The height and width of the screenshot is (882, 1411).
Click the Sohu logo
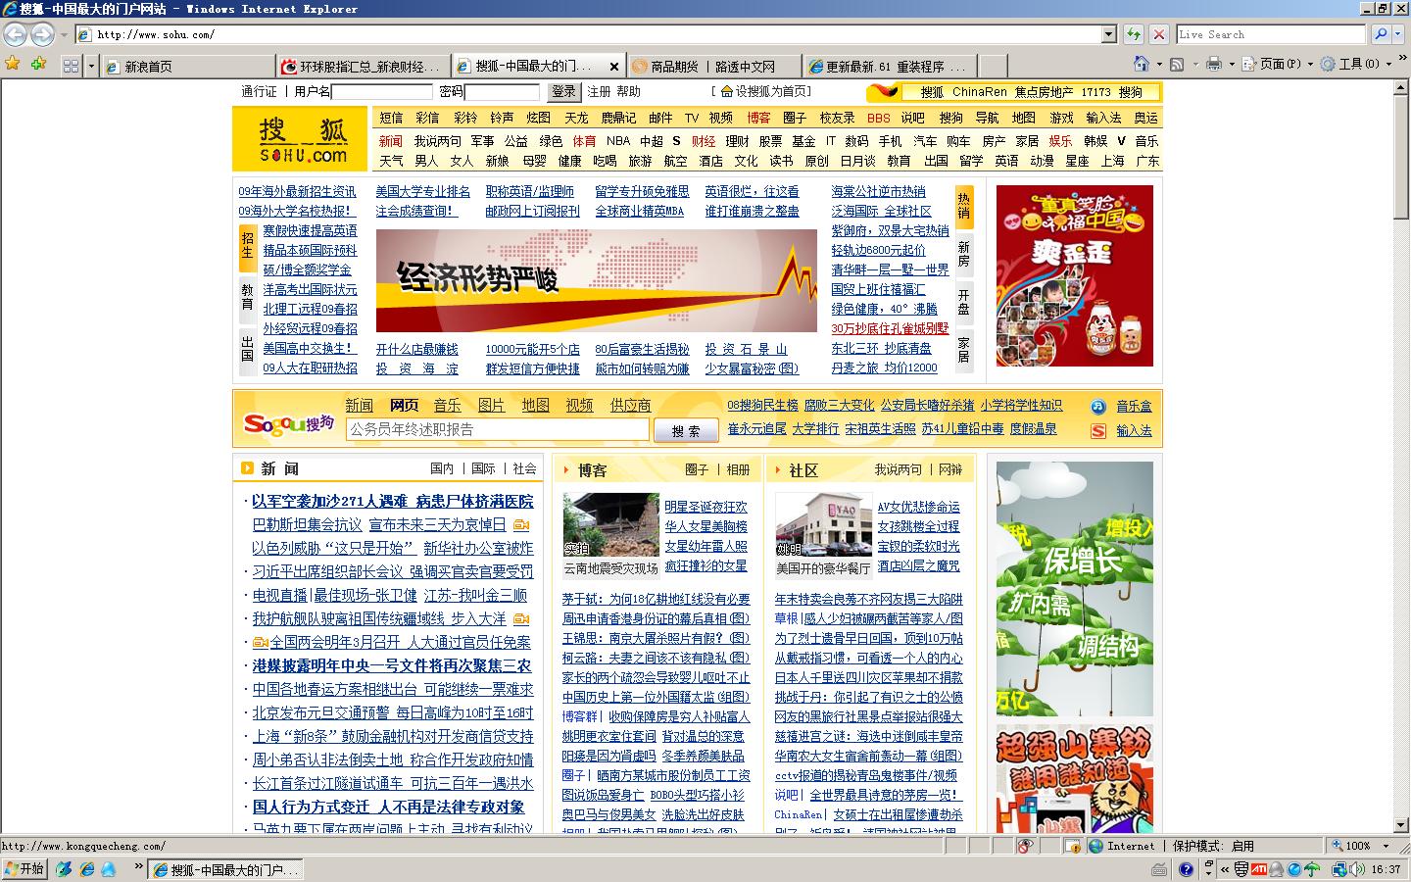point(302,139)
